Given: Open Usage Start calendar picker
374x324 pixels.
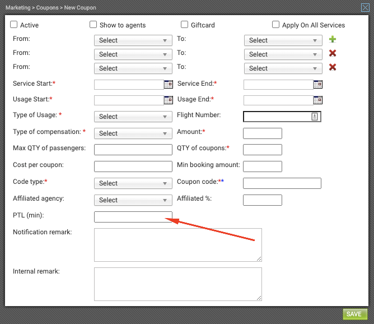Looking at the screenshot, I should click(x=169, y=100).
